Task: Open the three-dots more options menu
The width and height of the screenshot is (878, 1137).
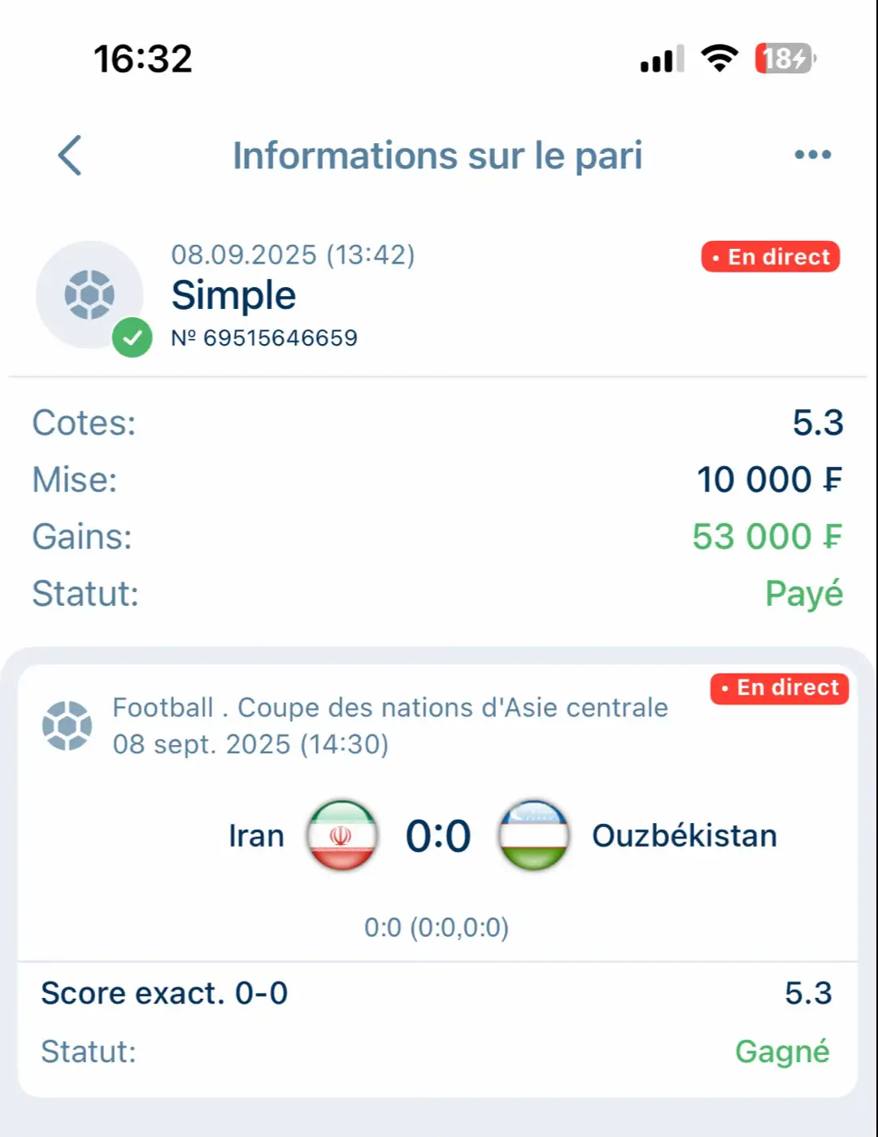Action: click(x=812, y=155)
